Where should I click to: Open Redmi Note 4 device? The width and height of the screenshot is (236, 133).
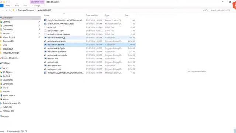[x=9, y=95]
